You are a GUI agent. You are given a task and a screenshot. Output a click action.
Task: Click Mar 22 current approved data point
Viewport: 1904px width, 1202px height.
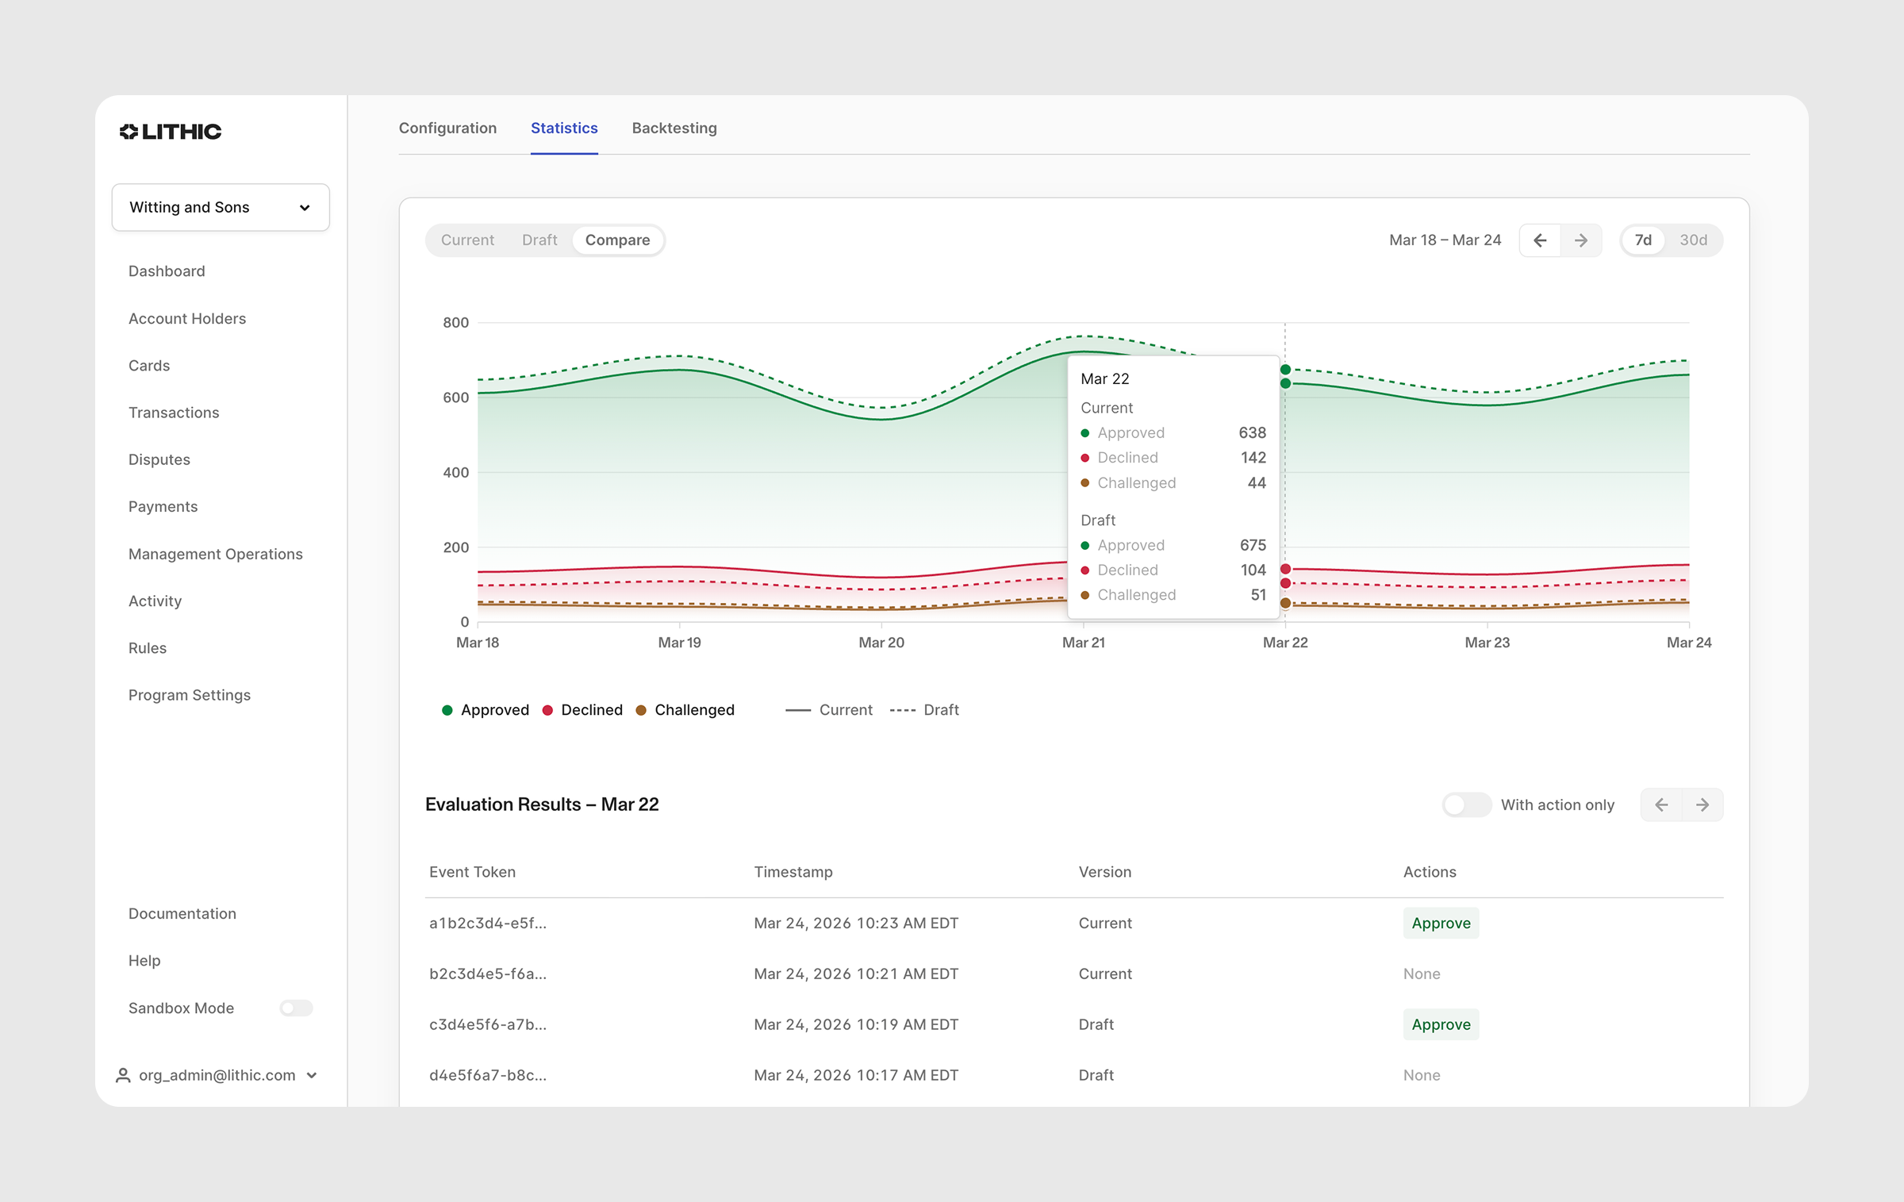coord(1285,384)
